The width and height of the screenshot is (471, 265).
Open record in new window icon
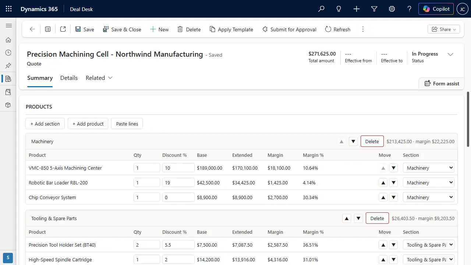tap(63, 29)
